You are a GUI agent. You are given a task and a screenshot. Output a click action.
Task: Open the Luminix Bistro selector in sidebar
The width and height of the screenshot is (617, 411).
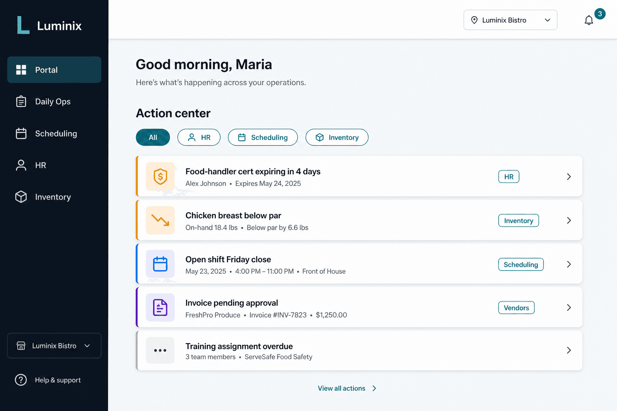click(54, 346)
